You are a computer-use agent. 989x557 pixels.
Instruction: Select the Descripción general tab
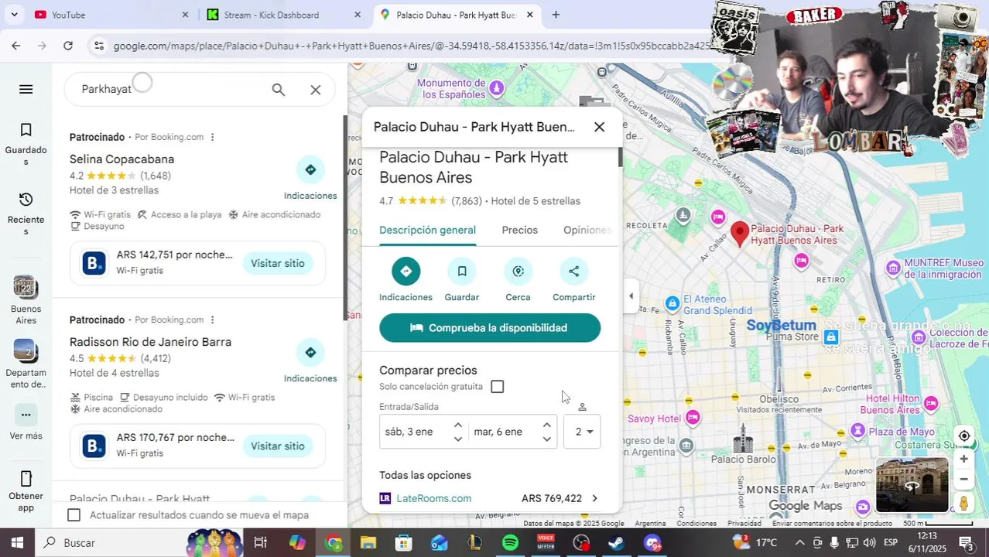427,231
